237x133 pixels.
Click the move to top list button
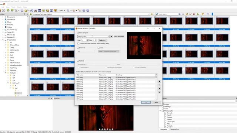(159, 81)
